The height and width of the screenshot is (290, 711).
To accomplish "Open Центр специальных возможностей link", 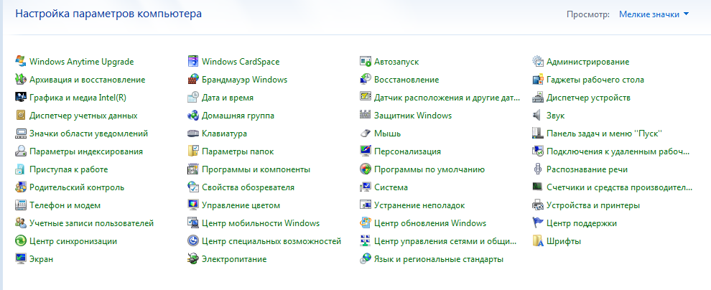I will 271,241.
